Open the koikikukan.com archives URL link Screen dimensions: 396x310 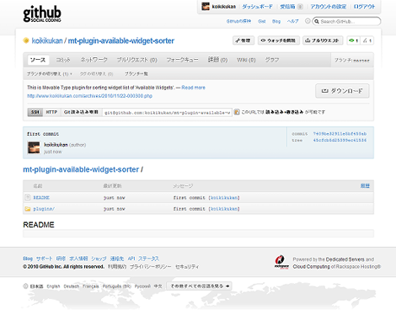(x=89, y=96)
